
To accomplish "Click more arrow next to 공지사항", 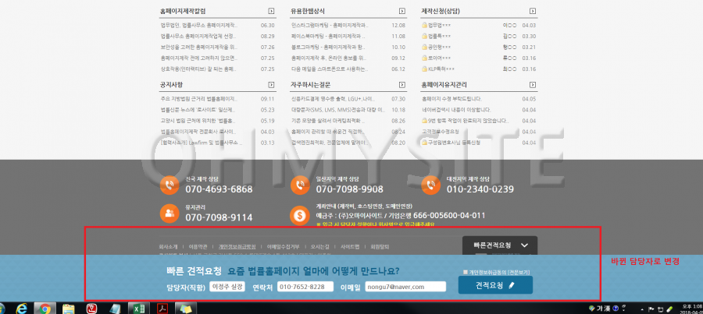I will 270,84.
